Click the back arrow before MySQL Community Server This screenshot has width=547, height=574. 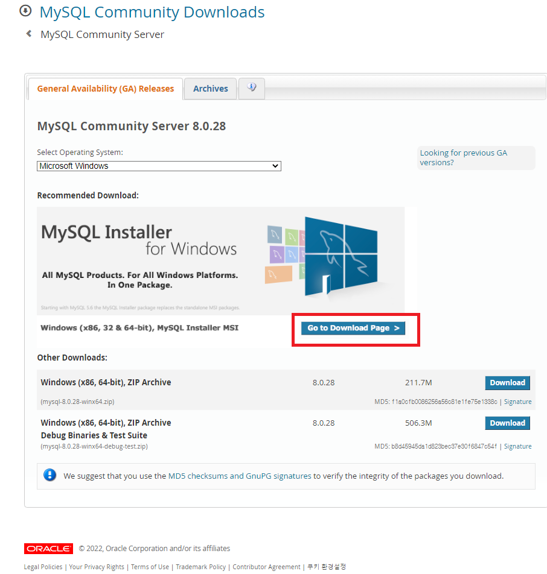coord(28,34)
